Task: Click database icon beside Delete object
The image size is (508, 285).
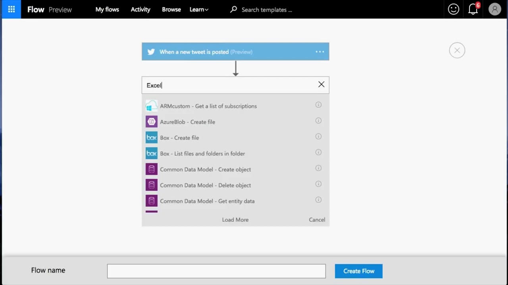Action: point(151,185)
